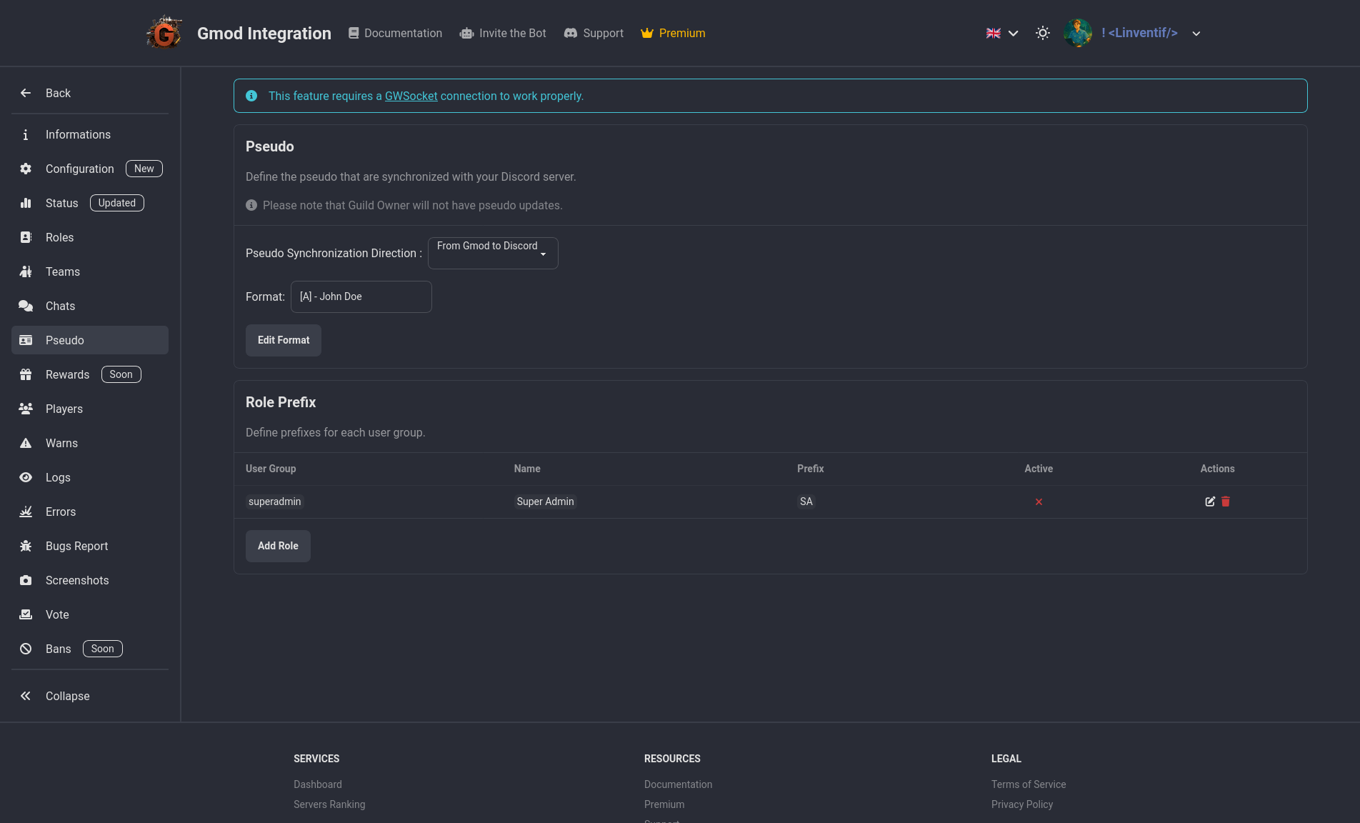
Task: Click the edit icon for superadmin row
Action: [x=1209, y=502]
